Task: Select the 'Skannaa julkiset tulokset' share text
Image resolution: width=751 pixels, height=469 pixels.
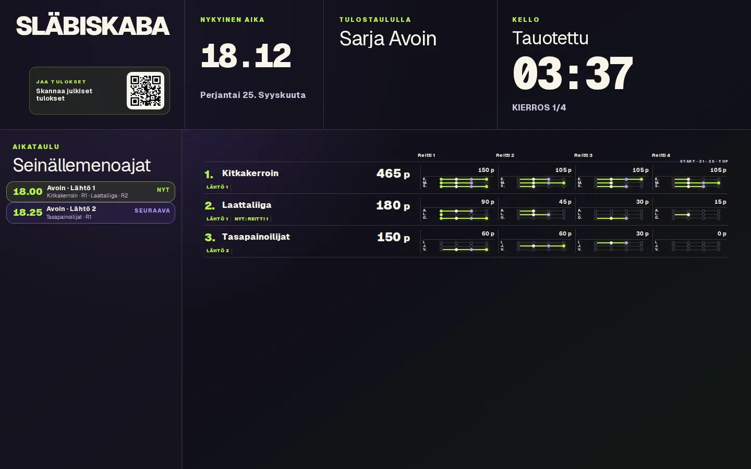Action: [64, 94]
